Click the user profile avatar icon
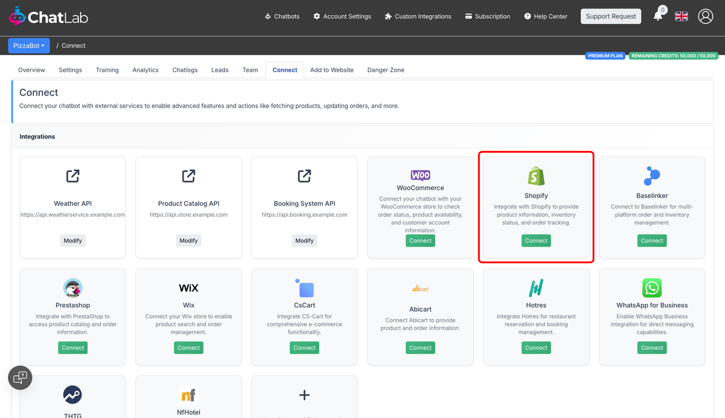The height and width of the screenshot is (418, 725). [x=706, y=16]
